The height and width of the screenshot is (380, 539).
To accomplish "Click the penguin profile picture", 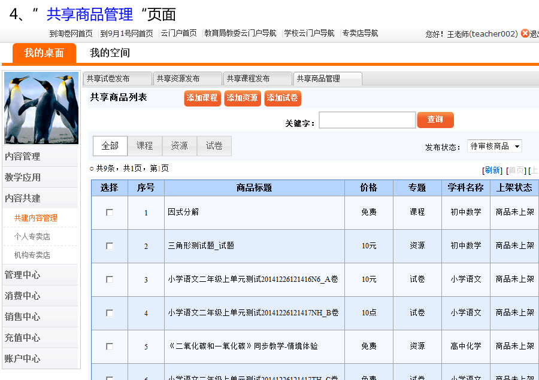I will 41,108.
